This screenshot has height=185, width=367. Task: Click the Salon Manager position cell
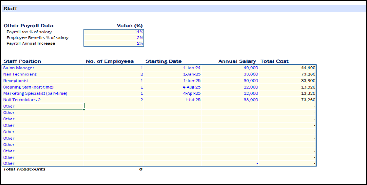(x=43, y=68)
